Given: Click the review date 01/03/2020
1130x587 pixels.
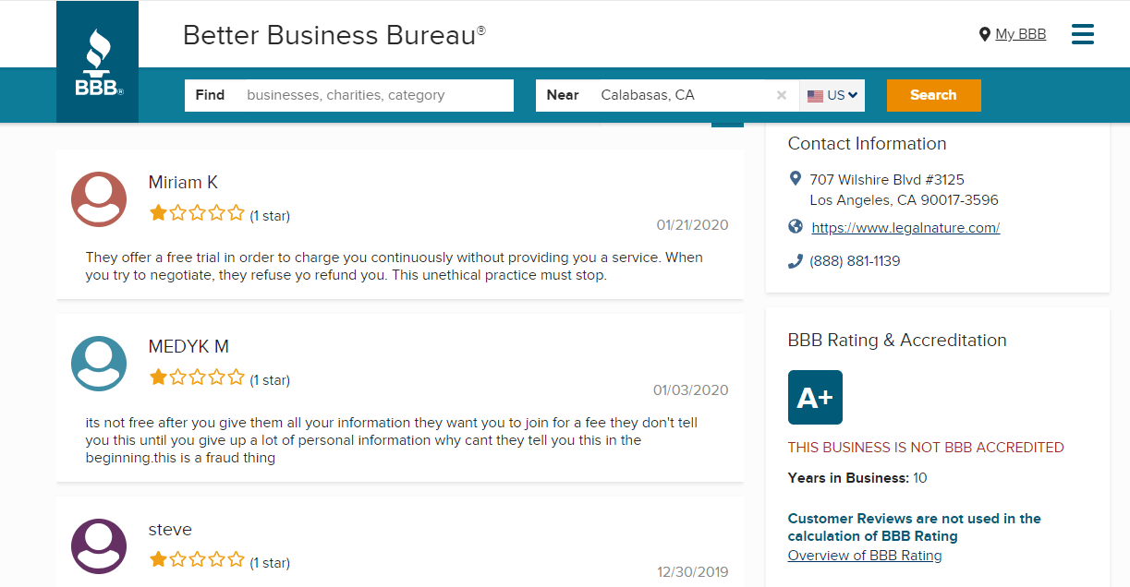Looking at the screenshot, I should 691,390.
